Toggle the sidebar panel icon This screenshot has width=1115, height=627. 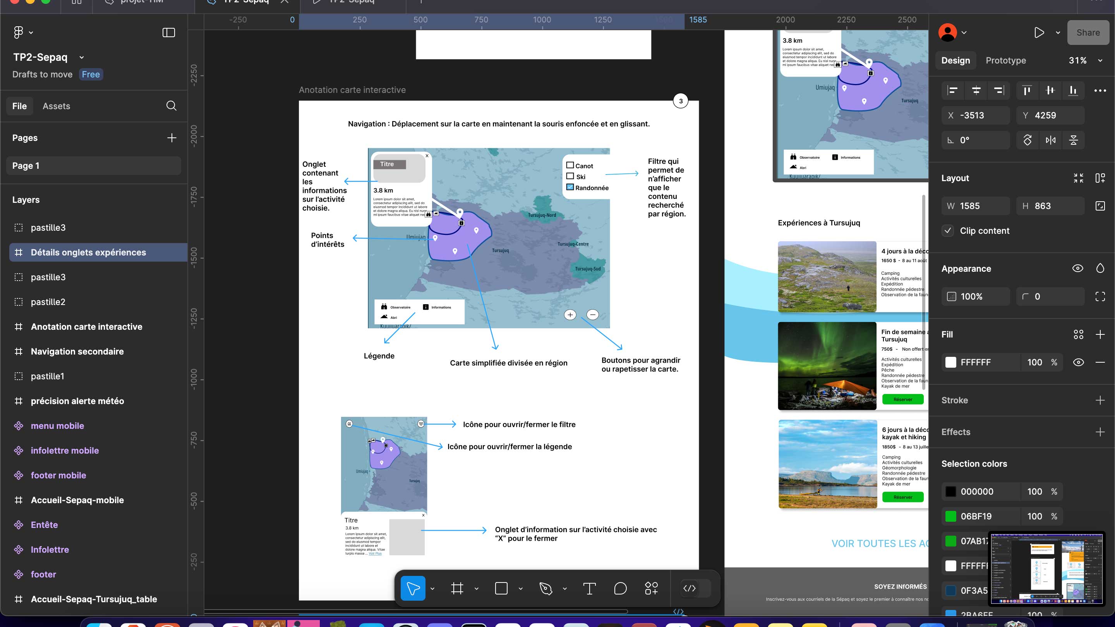[168, 33]
